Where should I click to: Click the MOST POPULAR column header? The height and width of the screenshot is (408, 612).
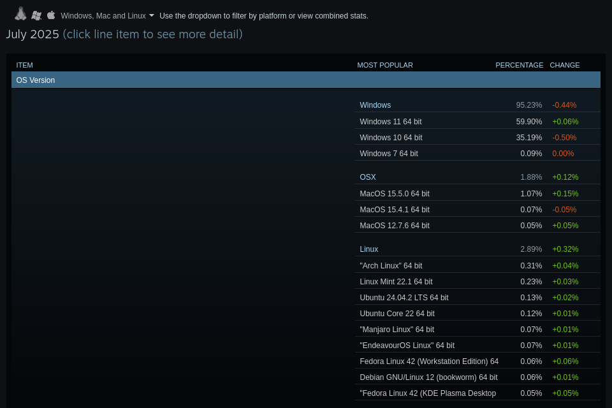click(x=385, y=65)
